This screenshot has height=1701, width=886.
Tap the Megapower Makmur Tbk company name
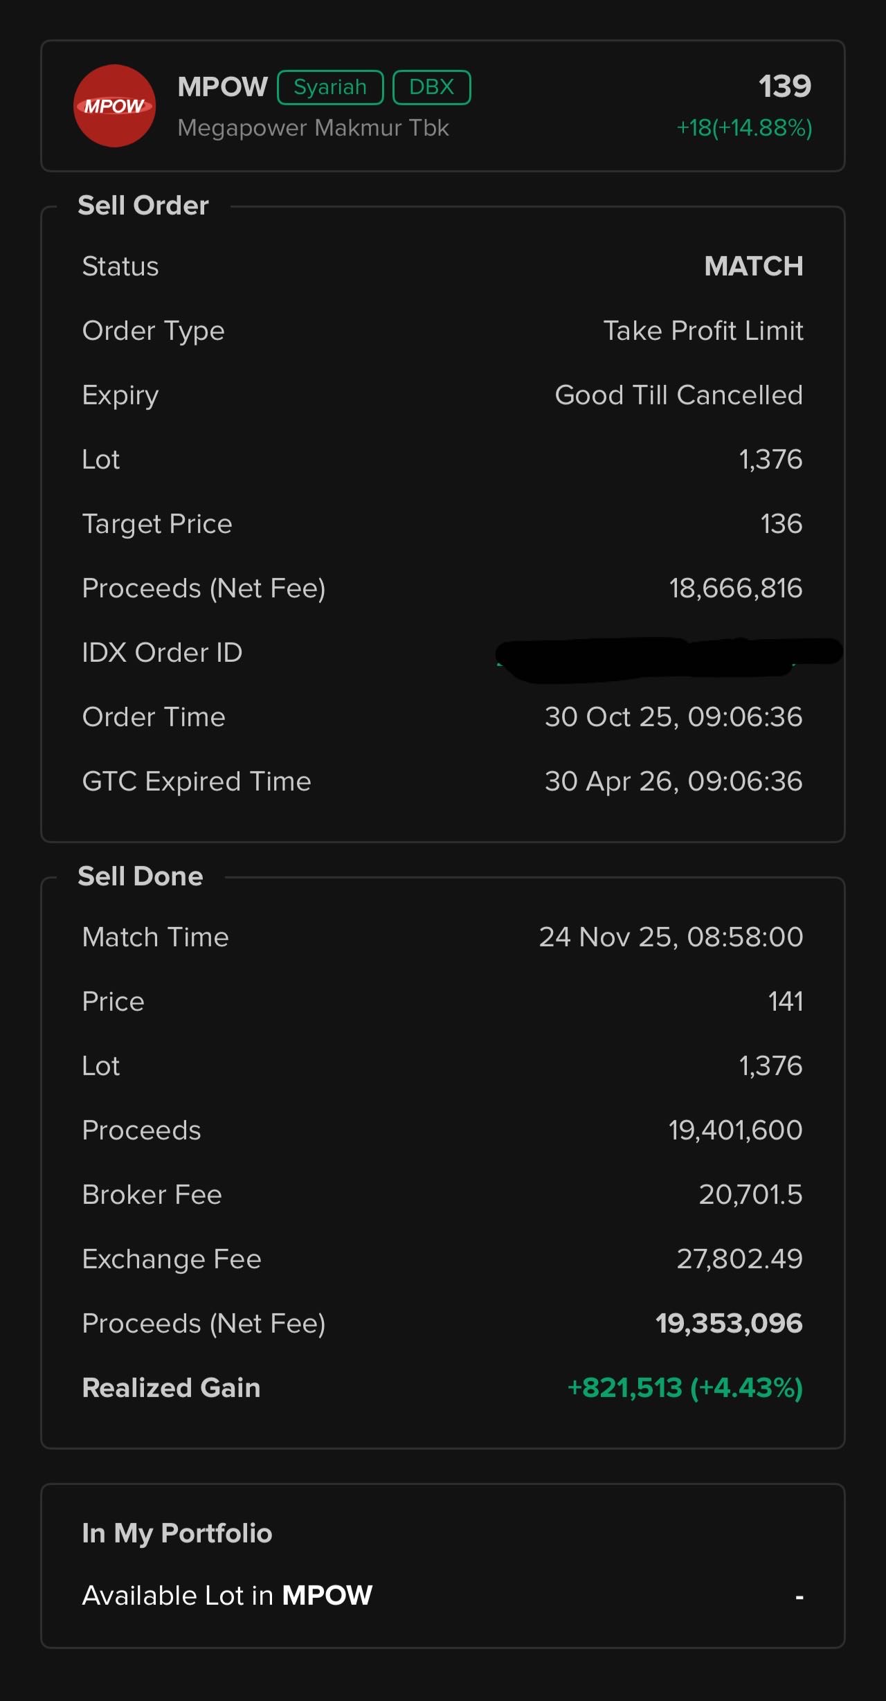(x=313, y=128)
